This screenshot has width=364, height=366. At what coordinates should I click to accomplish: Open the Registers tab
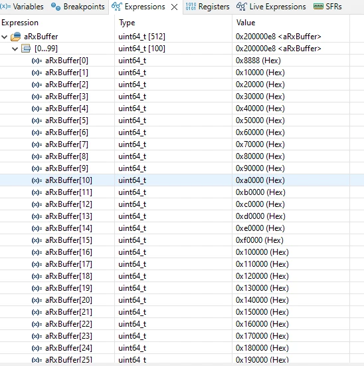pos(207,7)
